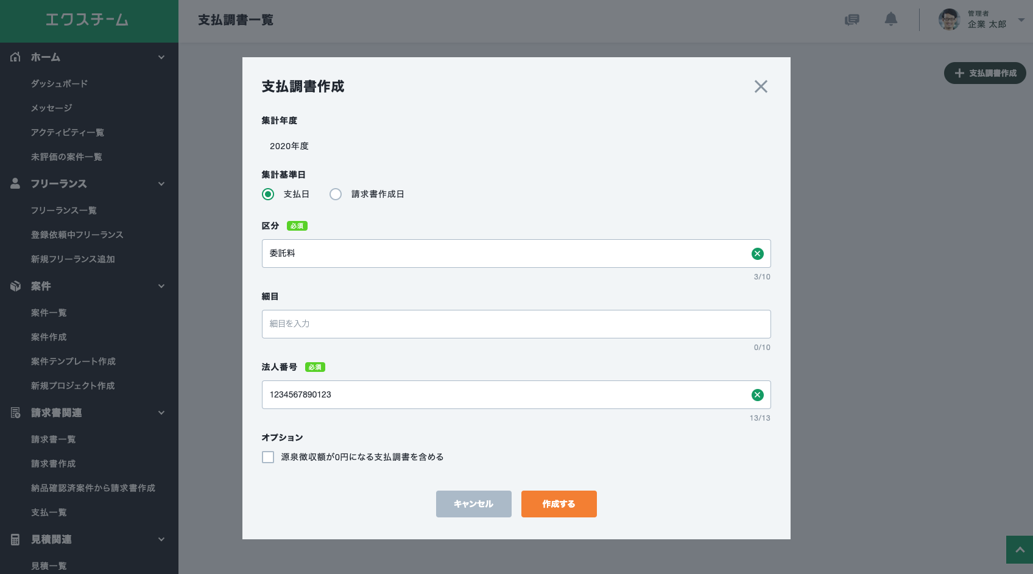Viewport: 1033px width, 574px height.
Task: Open 請求書一覧 from the sidebar
Action: tap(53, 439)
